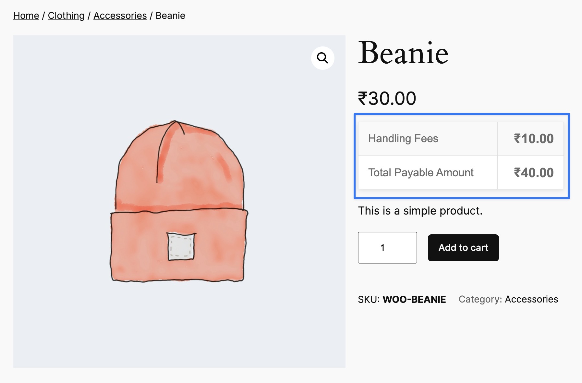Click the Beanie product title

click(x=403, y=53)
